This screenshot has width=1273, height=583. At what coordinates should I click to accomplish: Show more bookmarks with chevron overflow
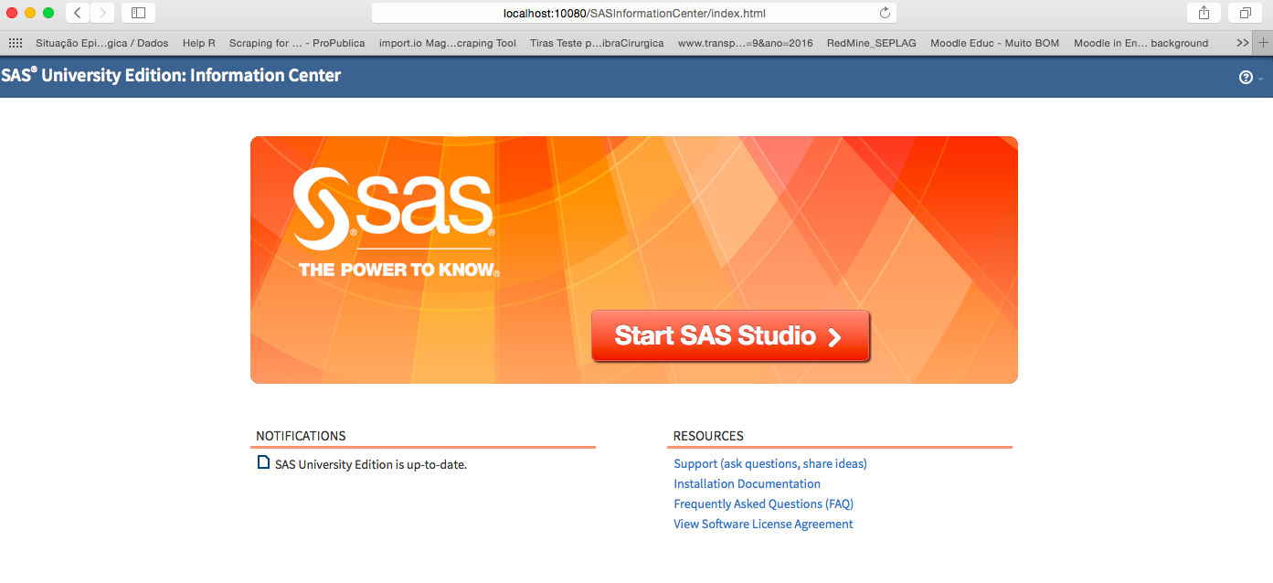pos(1242,43)
